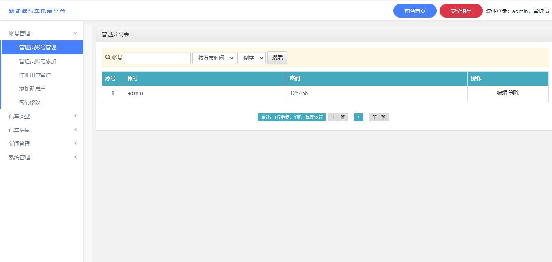This screenshot has height=262, width=552.
Task: Click 删除 link for admin row
Action: point(514,93)
